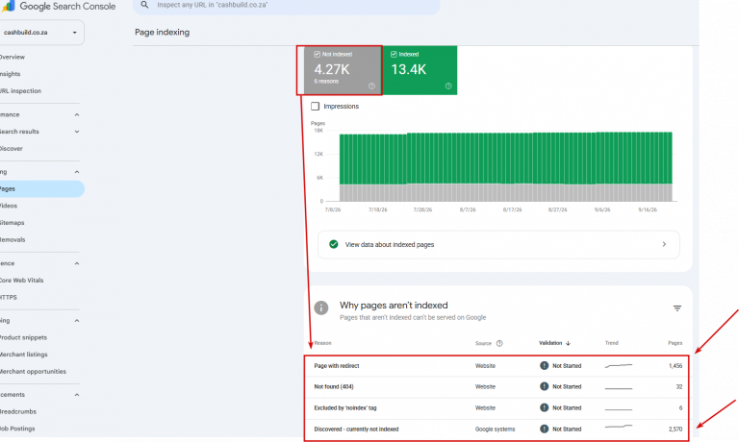Image resolution: width=739 pixels, height=442 pixels.
Task: Open Core Web Vitals report
Action: tap(22, 280)
